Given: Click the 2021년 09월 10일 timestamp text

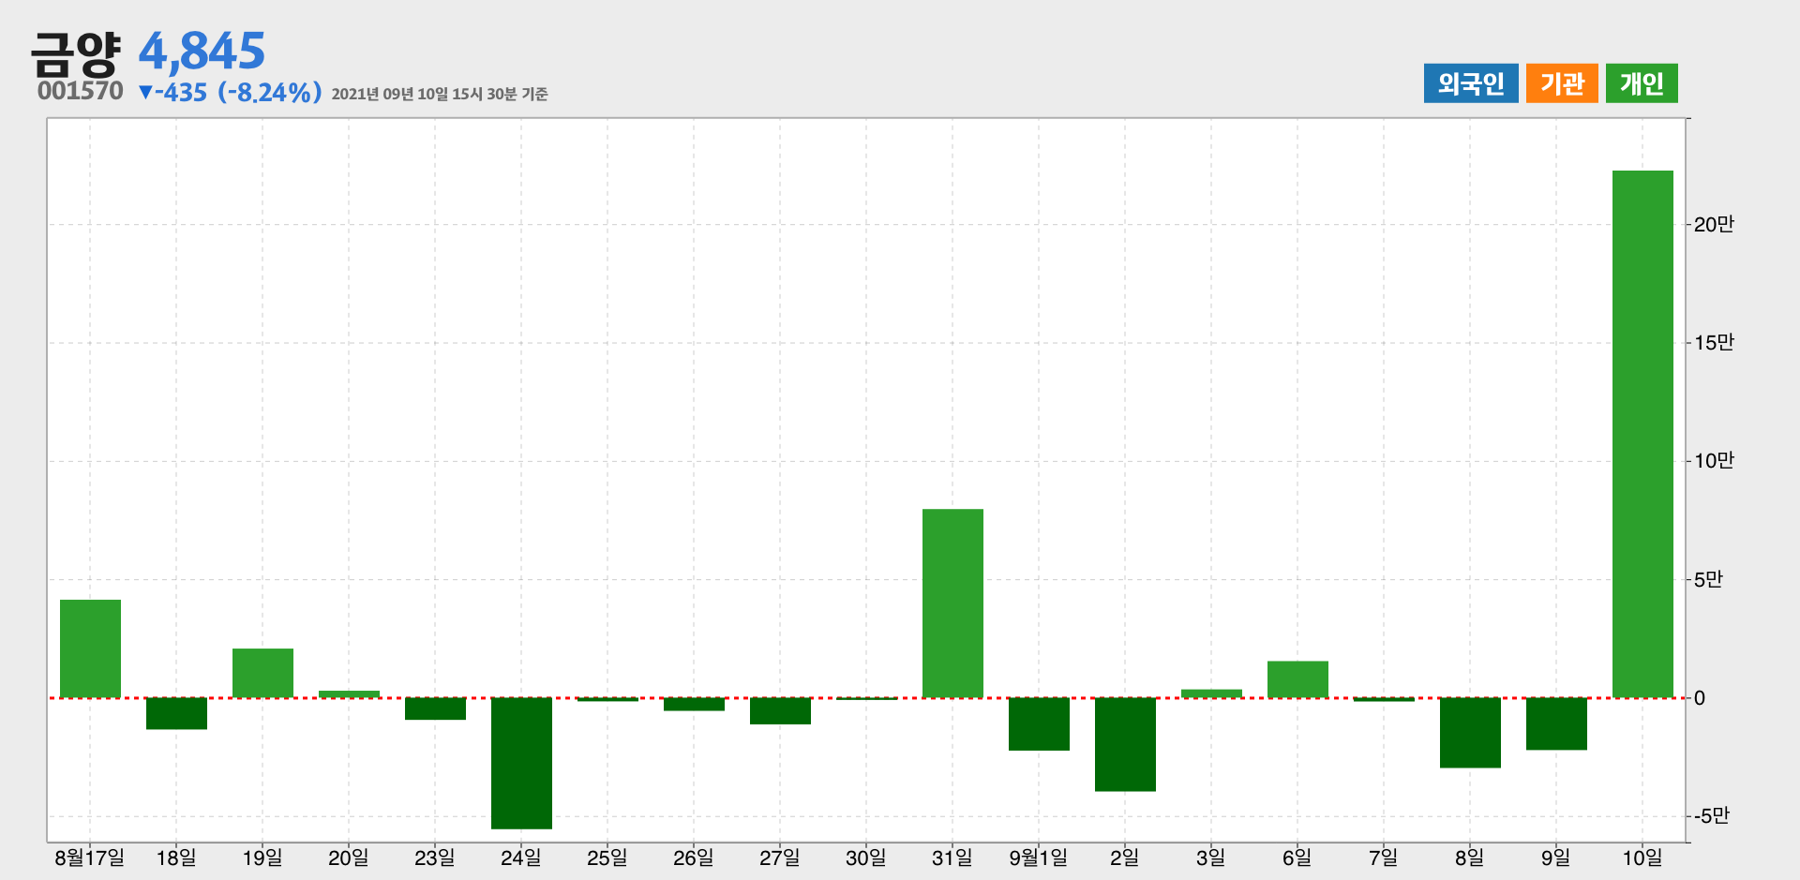Looking at the screenshot, I should 440,94.
